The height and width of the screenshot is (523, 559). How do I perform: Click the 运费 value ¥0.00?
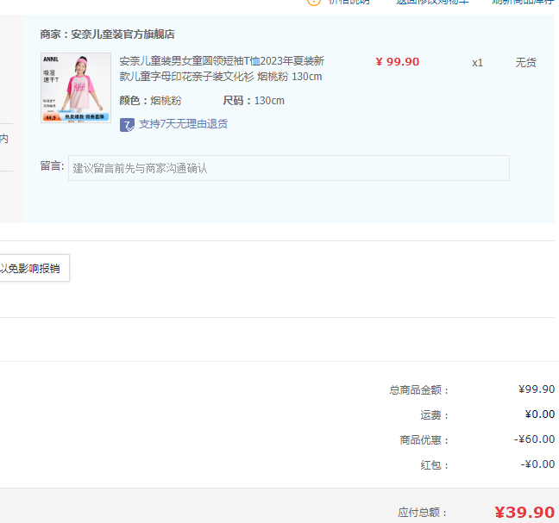tap(540, 414)
